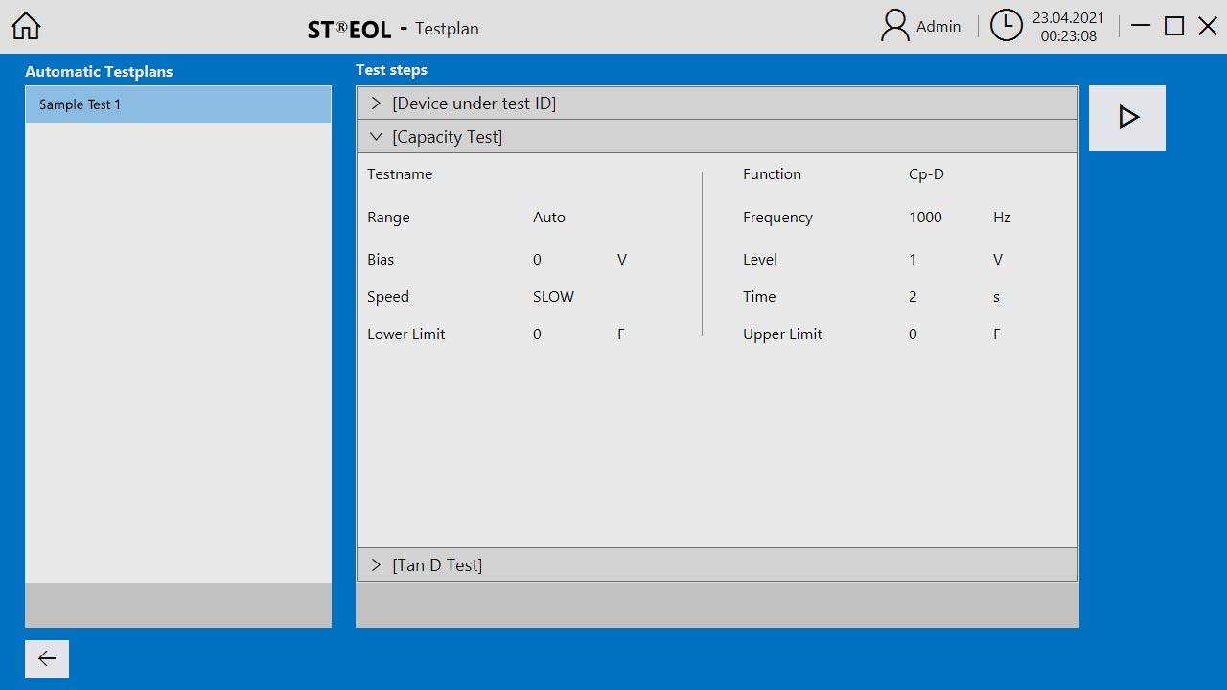
Task: Click the Function value Cp-D
Action: [926, 174]
